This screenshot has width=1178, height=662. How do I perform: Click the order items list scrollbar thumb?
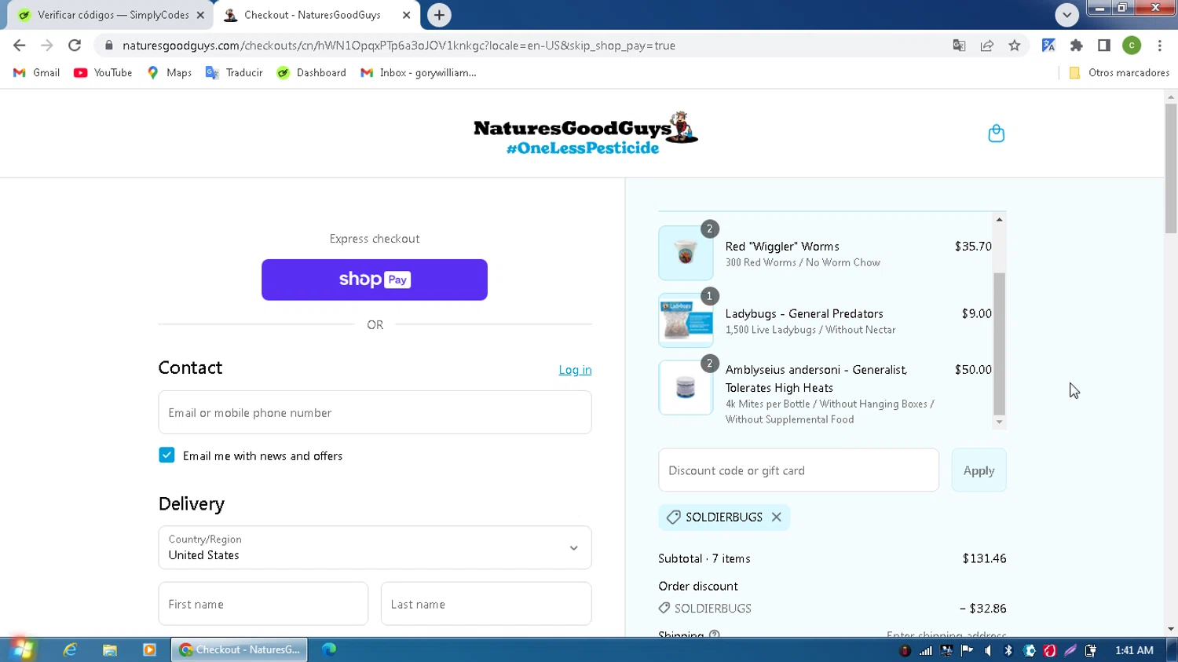999,343
